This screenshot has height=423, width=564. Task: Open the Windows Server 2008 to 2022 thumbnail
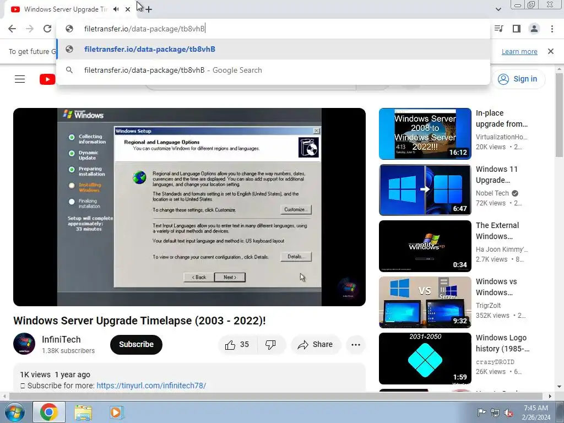pos(425,134)
